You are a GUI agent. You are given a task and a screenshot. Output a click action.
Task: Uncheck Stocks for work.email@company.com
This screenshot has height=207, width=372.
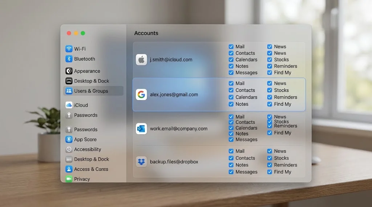pos(270,122)
